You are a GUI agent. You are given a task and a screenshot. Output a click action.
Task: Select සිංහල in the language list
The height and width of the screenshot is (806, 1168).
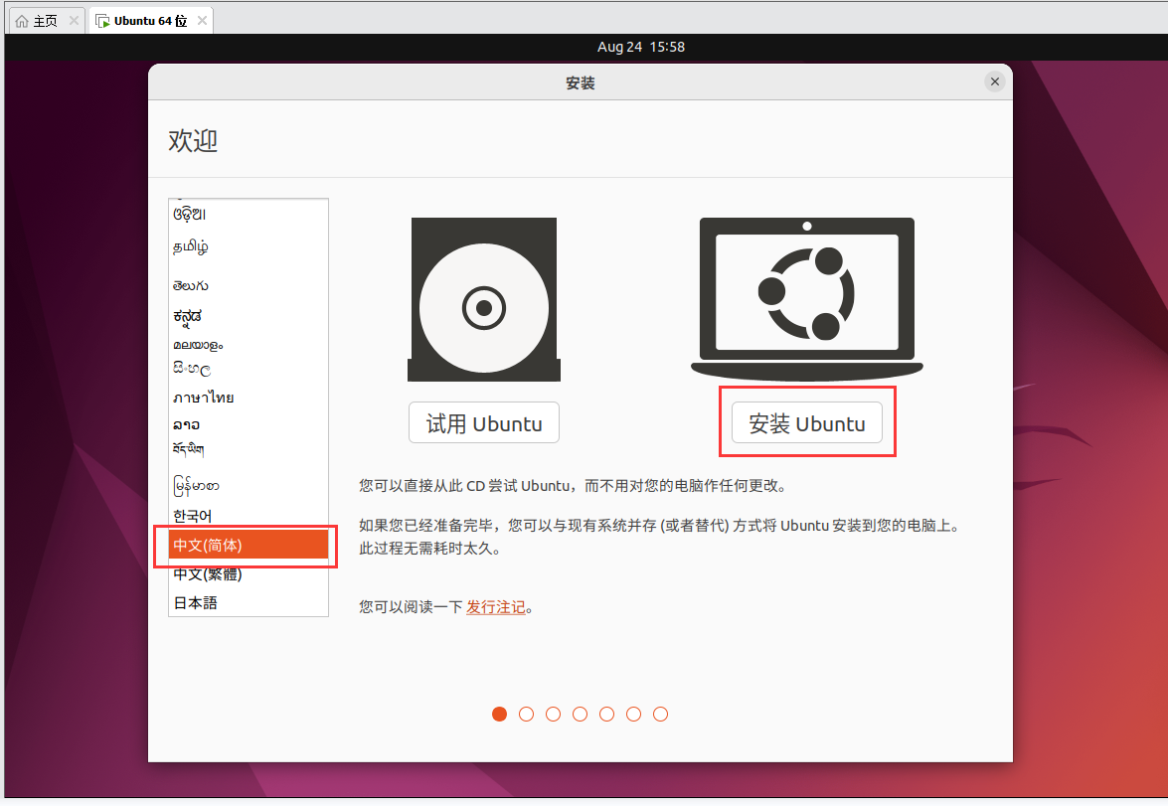(249, 369)
